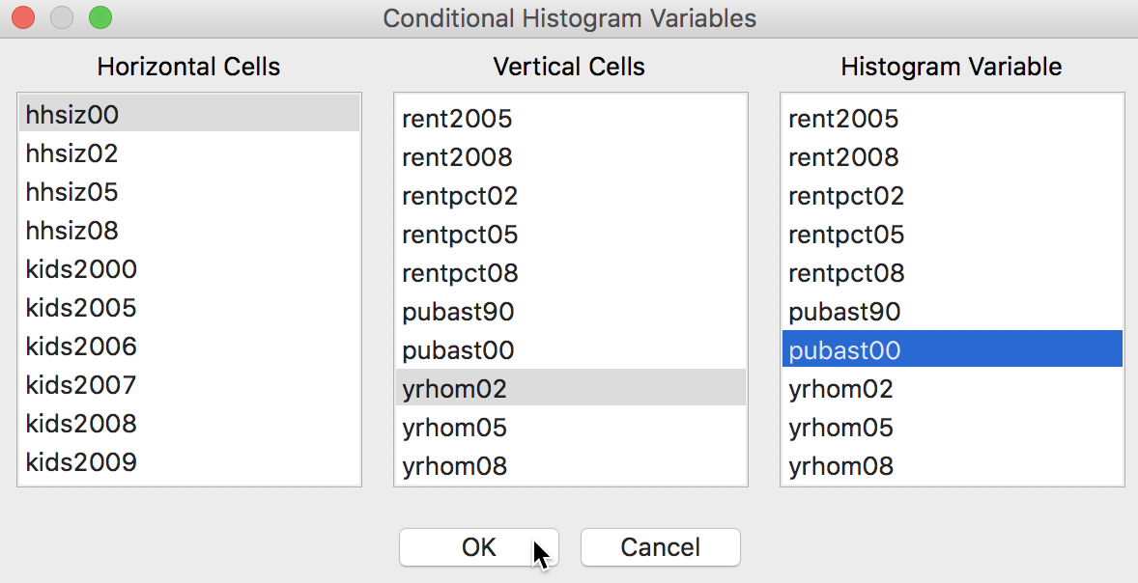The width and height of the screenshot is (1138, 583).
Task: Choose rentpct05 in Vertical Cells list
Action: tap(571, 235)
